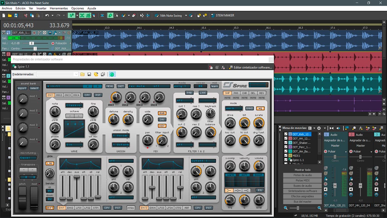Save preset with floppy icon in Spire window
Viewport: 387px width, 218px height.
coord(89,74)
